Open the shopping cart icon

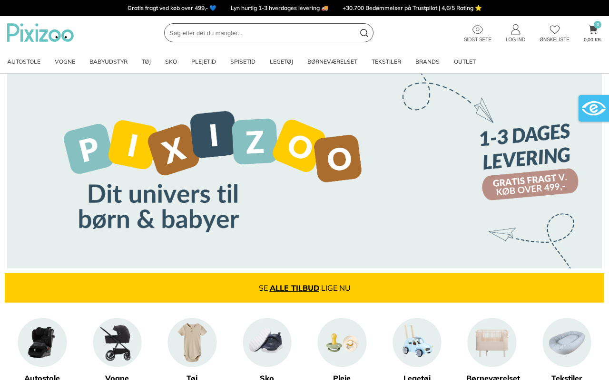593,29
